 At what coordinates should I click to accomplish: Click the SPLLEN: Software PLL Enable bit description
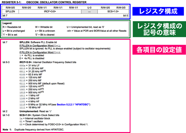pos(38,42)
